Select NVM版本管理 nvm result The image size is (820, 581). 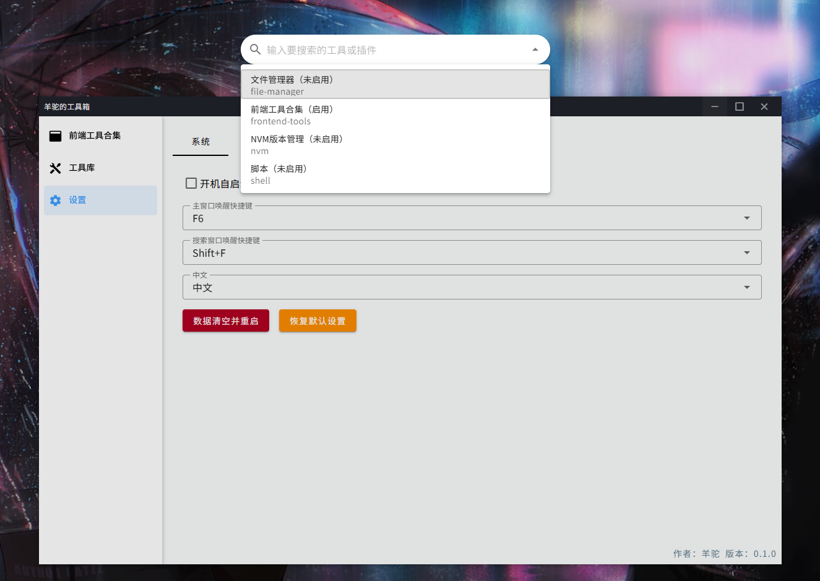[395, 144]
